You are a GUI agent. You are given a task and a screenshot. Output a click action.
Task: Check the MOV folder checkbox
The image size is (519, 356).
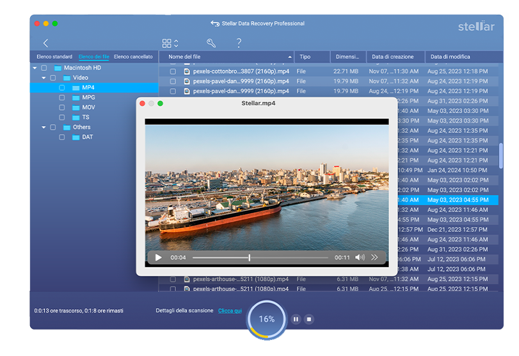[62, 108]
